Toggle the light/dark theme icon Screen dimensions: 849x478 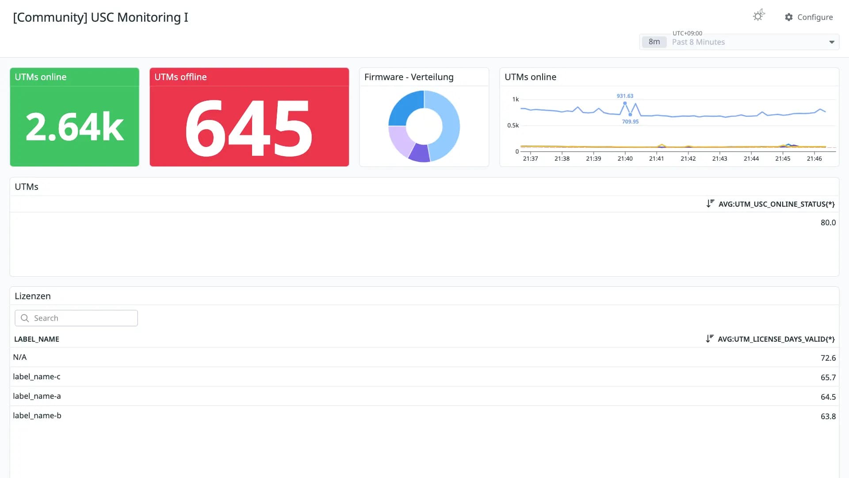coord(758,16)
